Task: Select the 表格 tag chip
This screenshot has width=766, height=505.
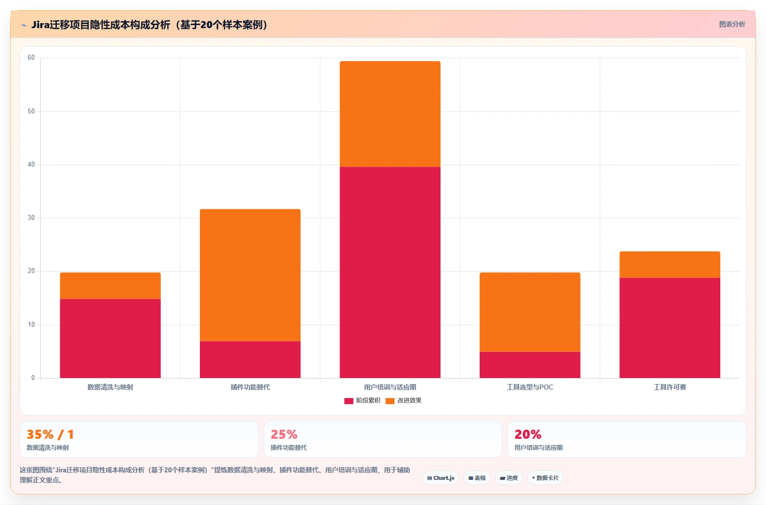Action: (477, 478)
